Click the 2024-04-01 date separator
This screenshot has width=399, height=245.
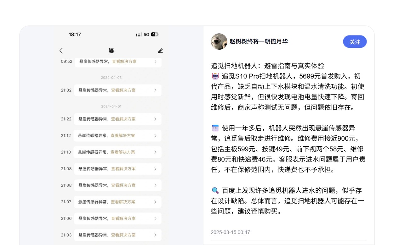(x=111, y=106)
